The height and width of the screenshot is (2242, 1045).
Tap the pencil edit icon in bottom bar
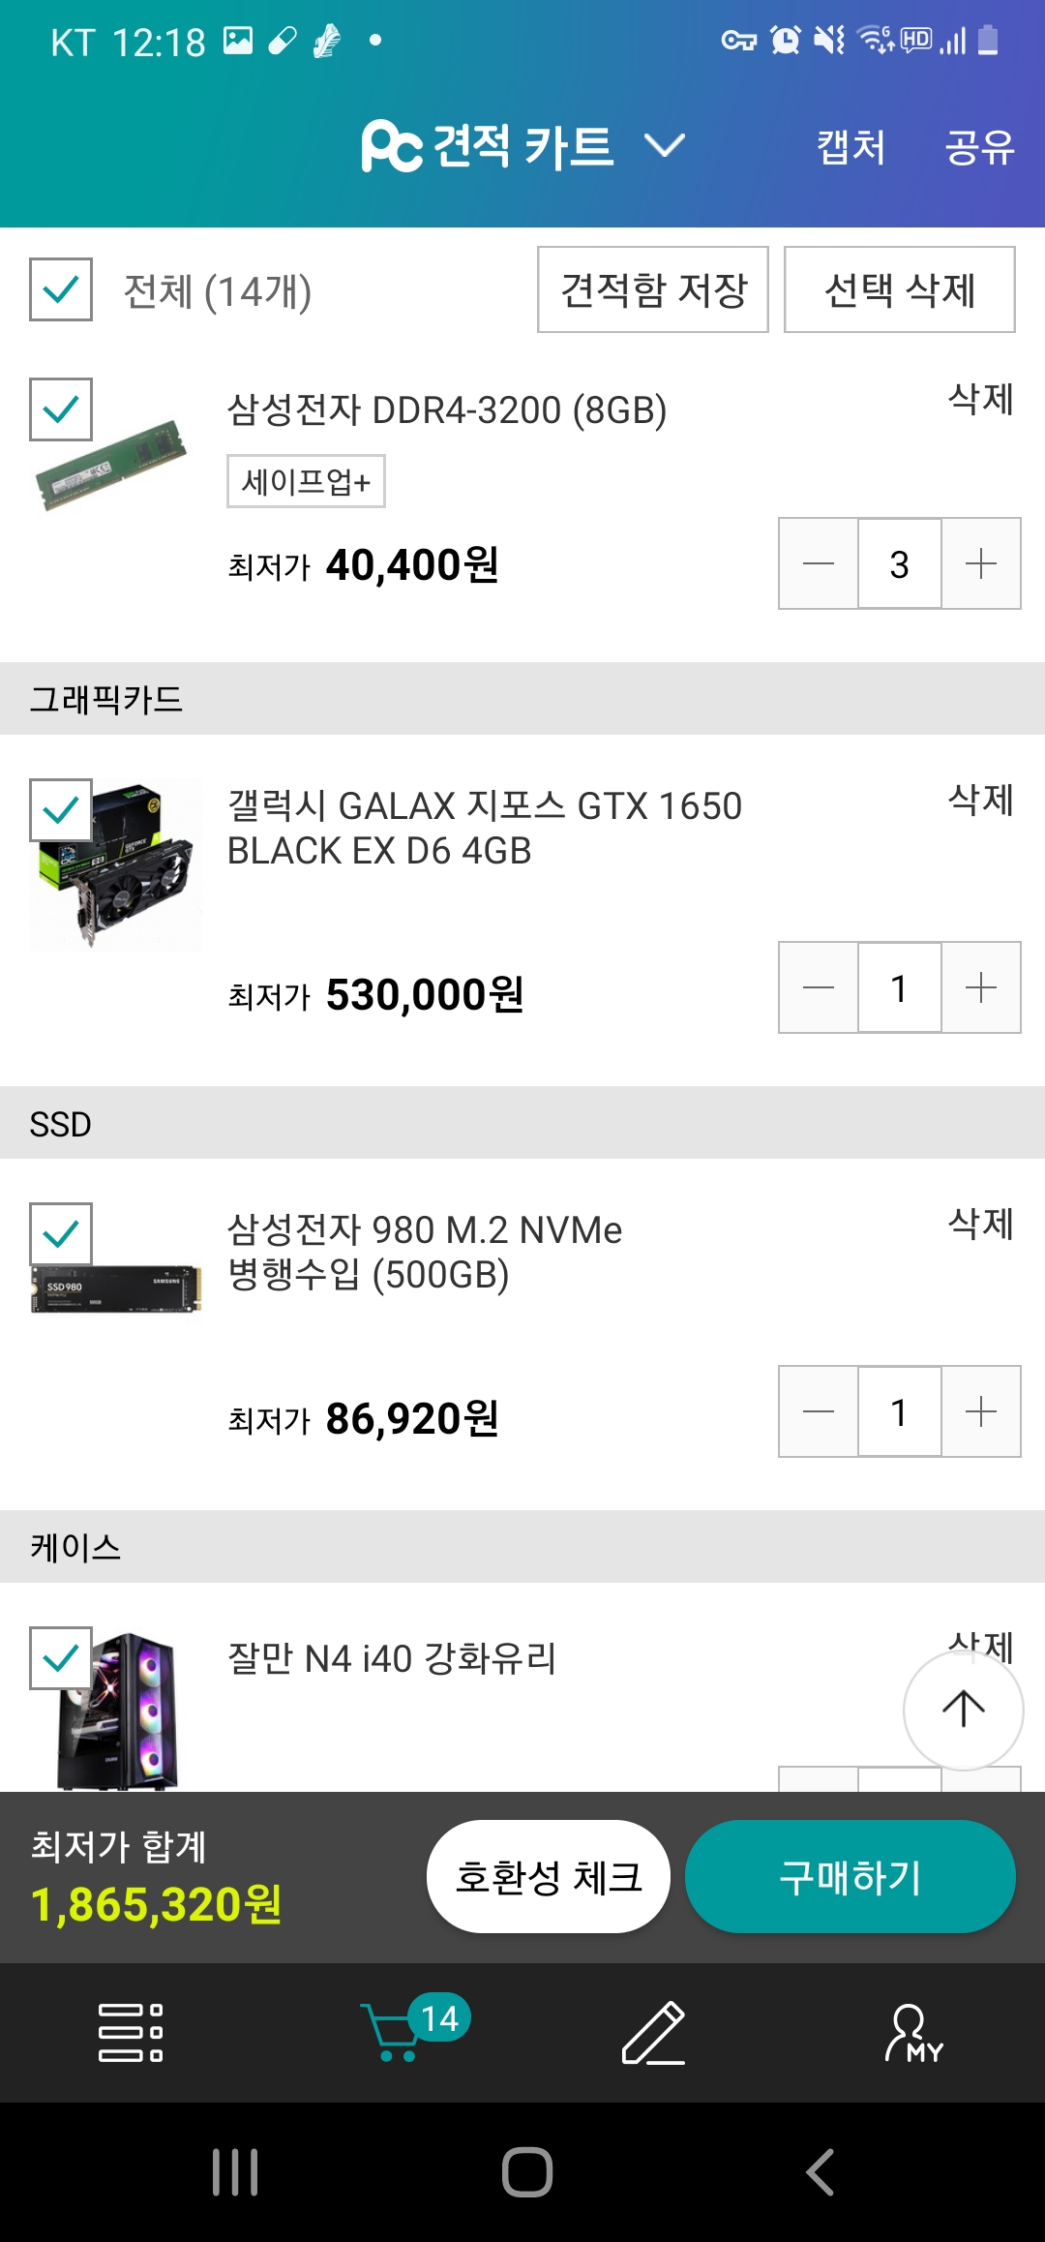tap(653, 2032)
